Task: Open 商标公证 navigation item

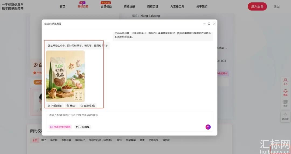Action: click(153, 6)
